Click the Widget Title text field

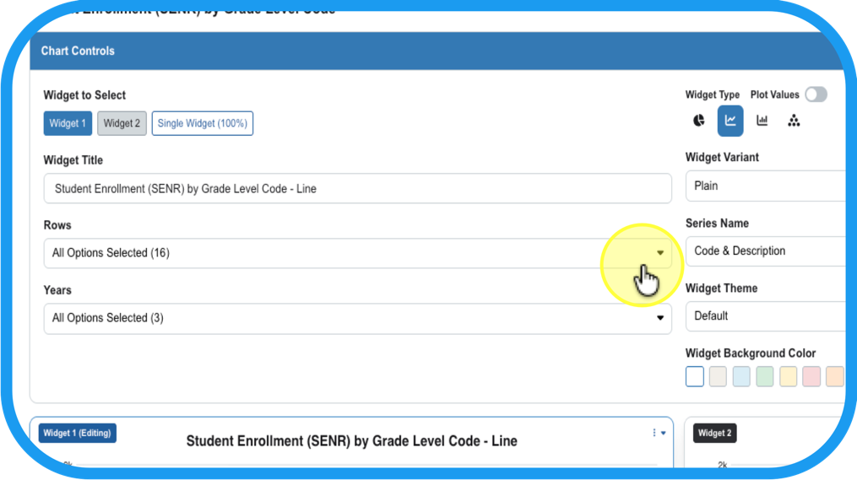tap(357, 189)
